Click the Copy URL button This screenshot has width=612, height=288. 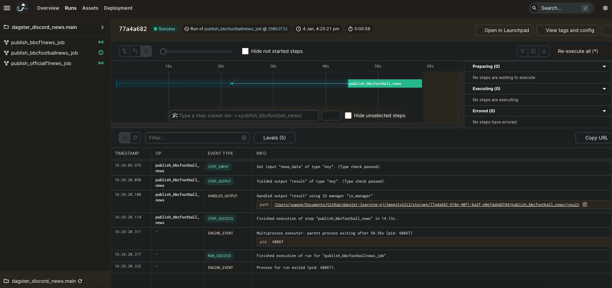(594, 138)
